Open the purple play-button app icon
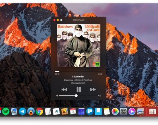 (132, 111)
